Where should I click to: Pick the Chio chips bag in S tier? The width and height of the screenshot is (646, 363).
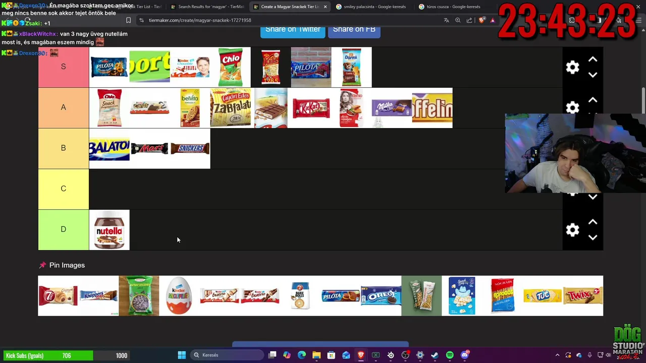tap(231, 67)
